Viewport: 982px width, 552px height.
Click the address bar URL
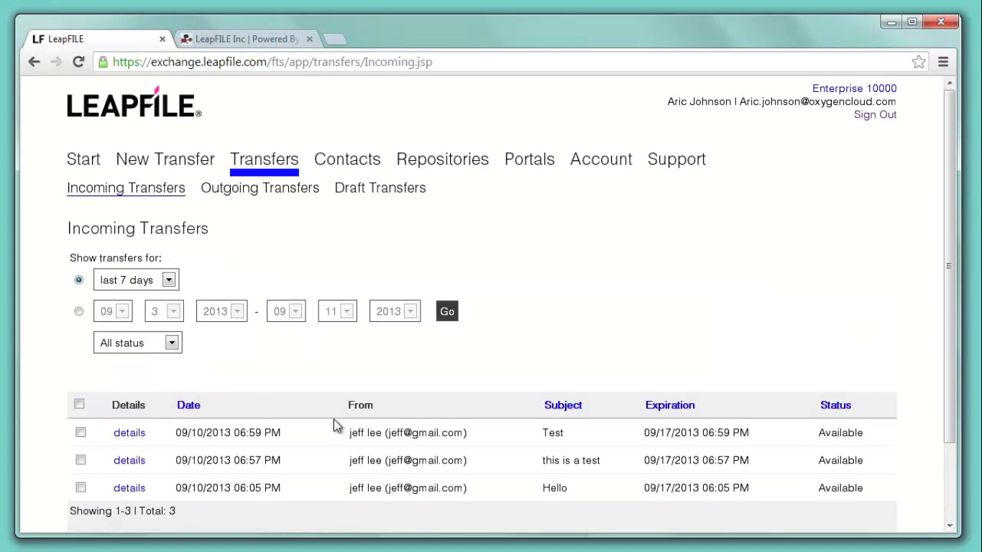tap(272, 62)
